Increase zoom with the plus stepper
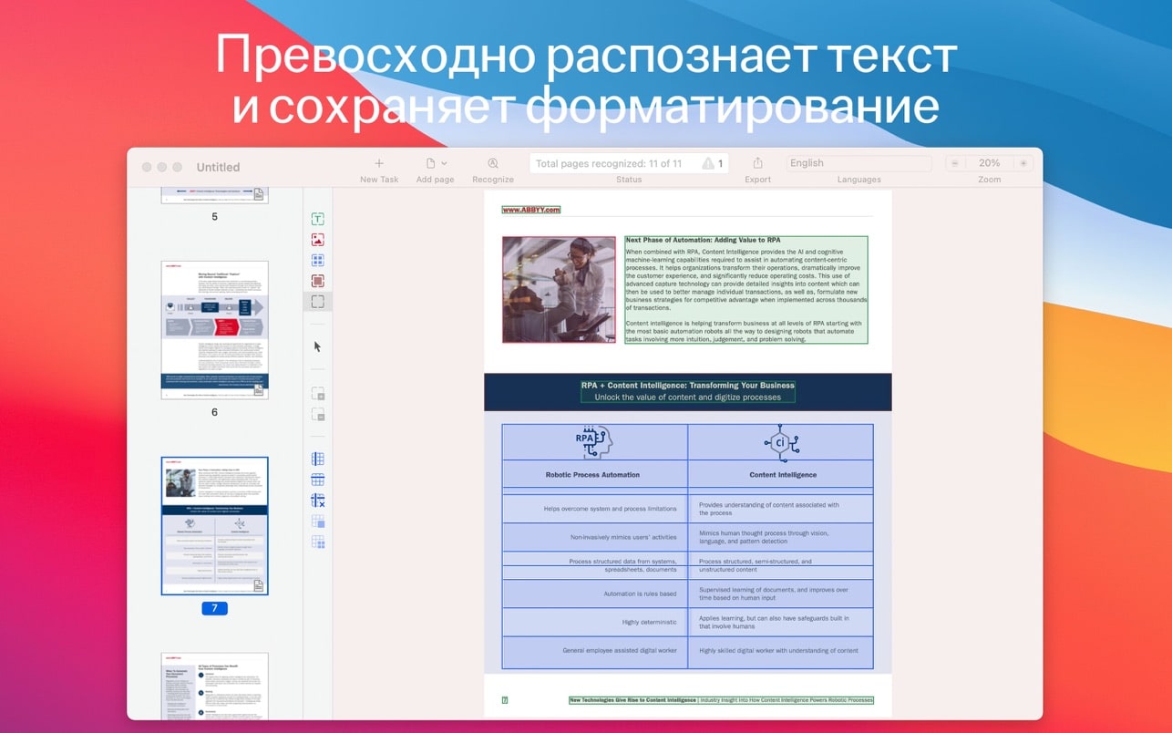1172x733 pixels. [x=1023, y=162]
